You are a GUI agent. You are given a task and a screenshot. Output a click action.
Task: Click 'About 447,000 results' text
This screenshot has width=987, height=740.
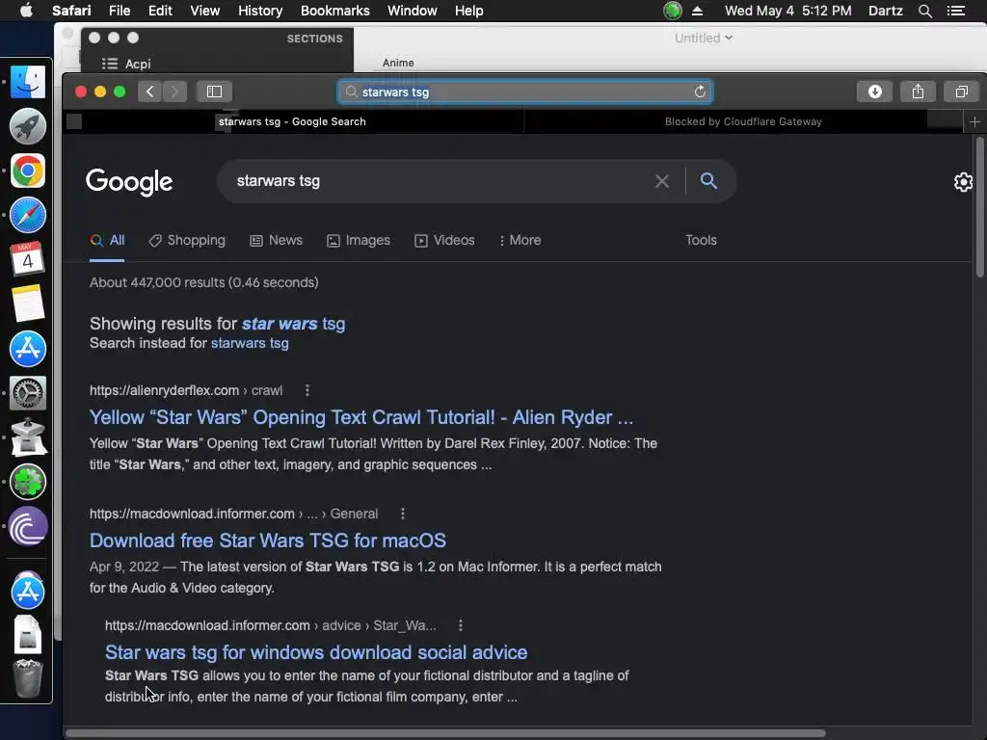[204, 282]
